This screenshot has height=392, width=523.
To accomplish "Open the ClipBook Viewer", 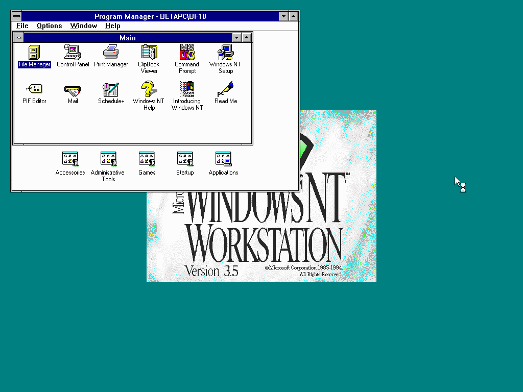I will point(149,53).
